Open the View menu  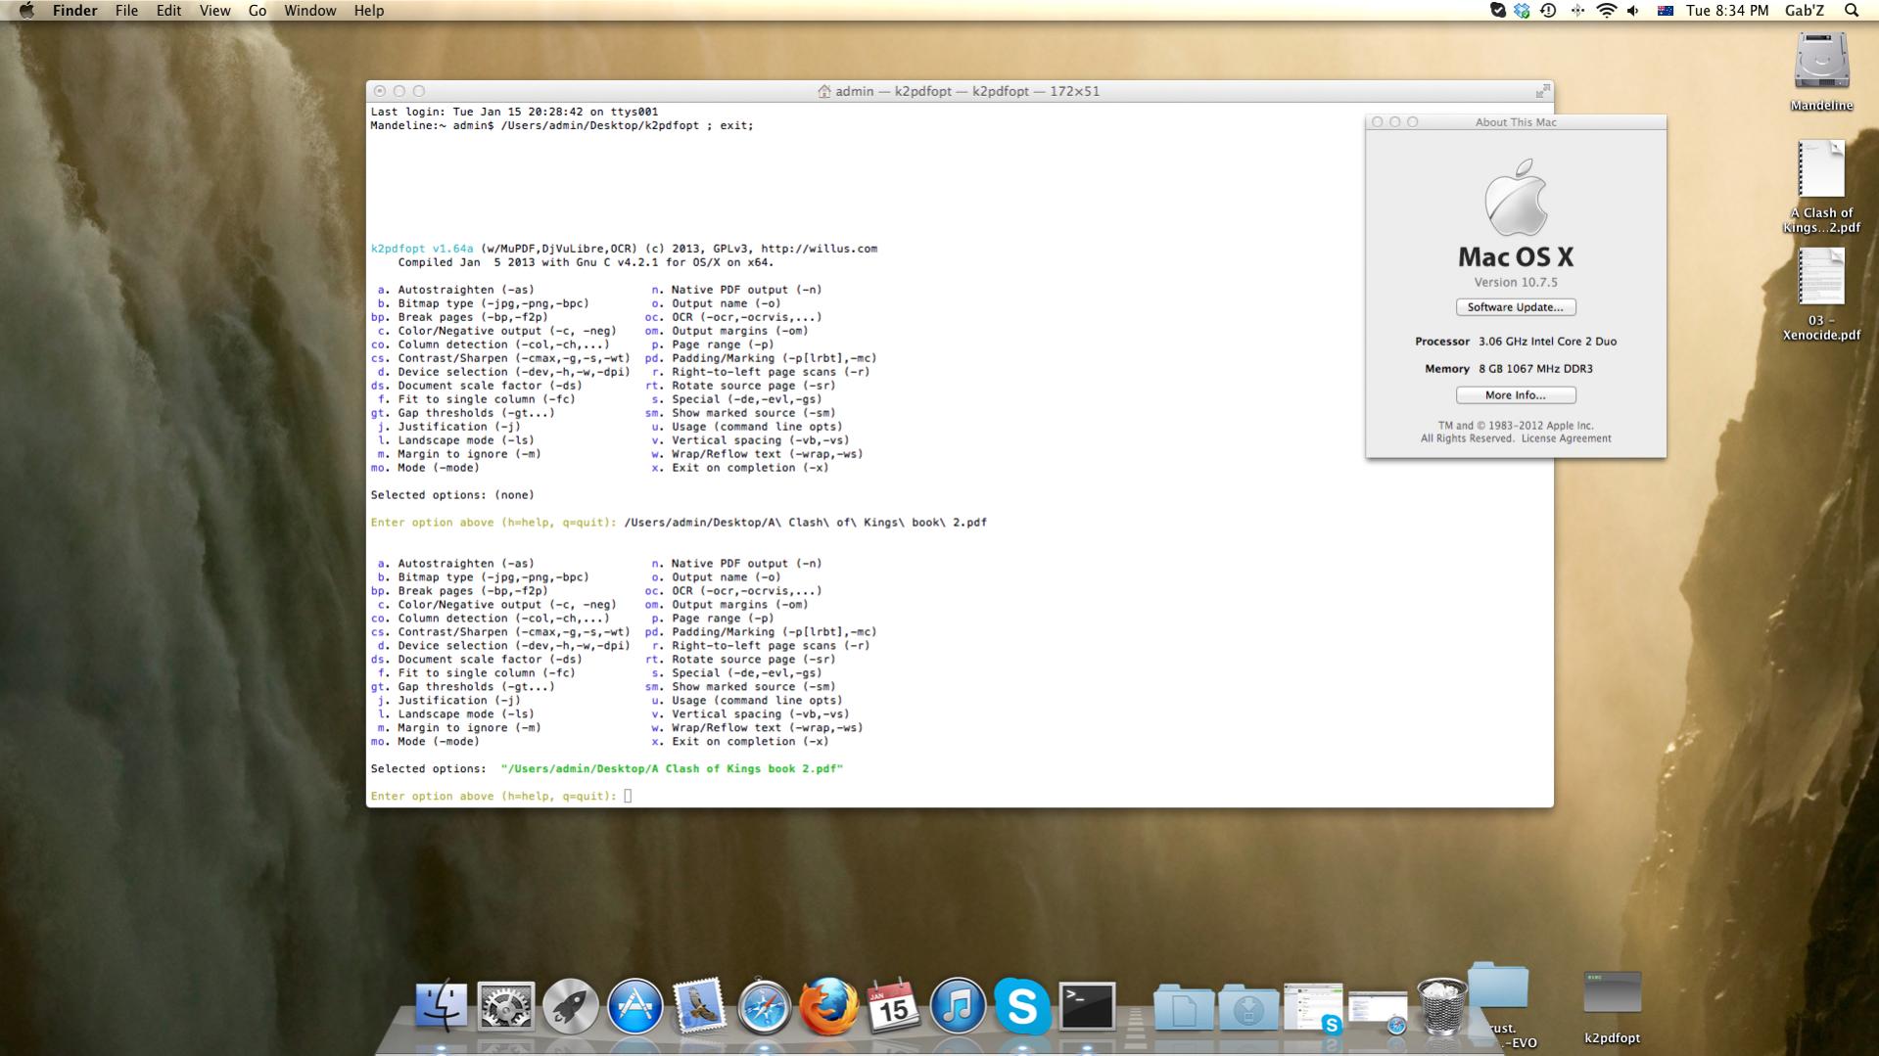coord(214,11)
